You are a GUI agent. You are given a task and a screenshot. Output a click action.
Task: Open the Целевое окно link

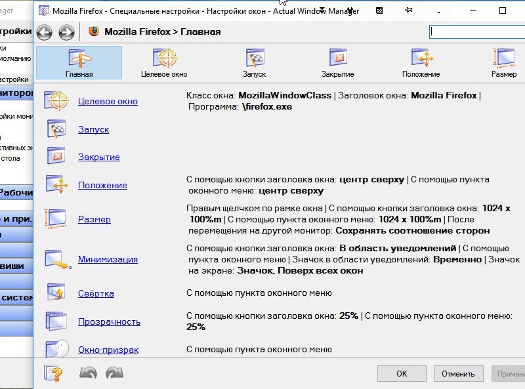tap(108, 101)
